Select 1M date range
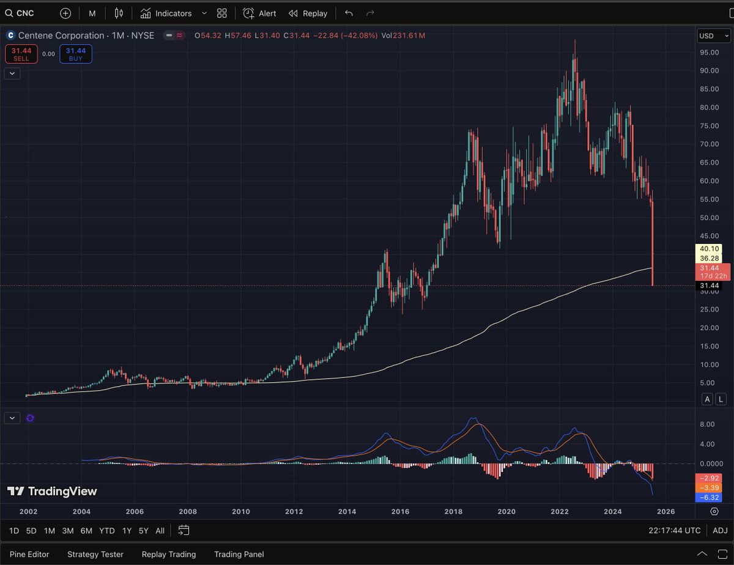This screenshot has height=565, width=734. [50, 531]
